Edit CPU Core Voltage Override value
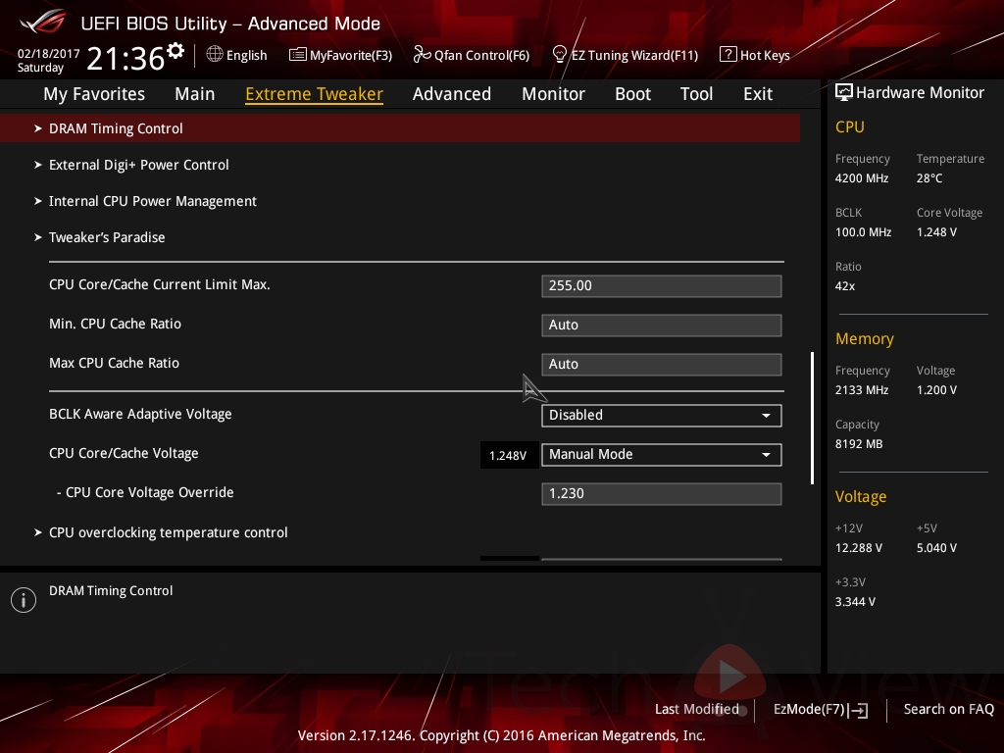This screenshot has height=753, width=1004. click(x=662, y=494)
